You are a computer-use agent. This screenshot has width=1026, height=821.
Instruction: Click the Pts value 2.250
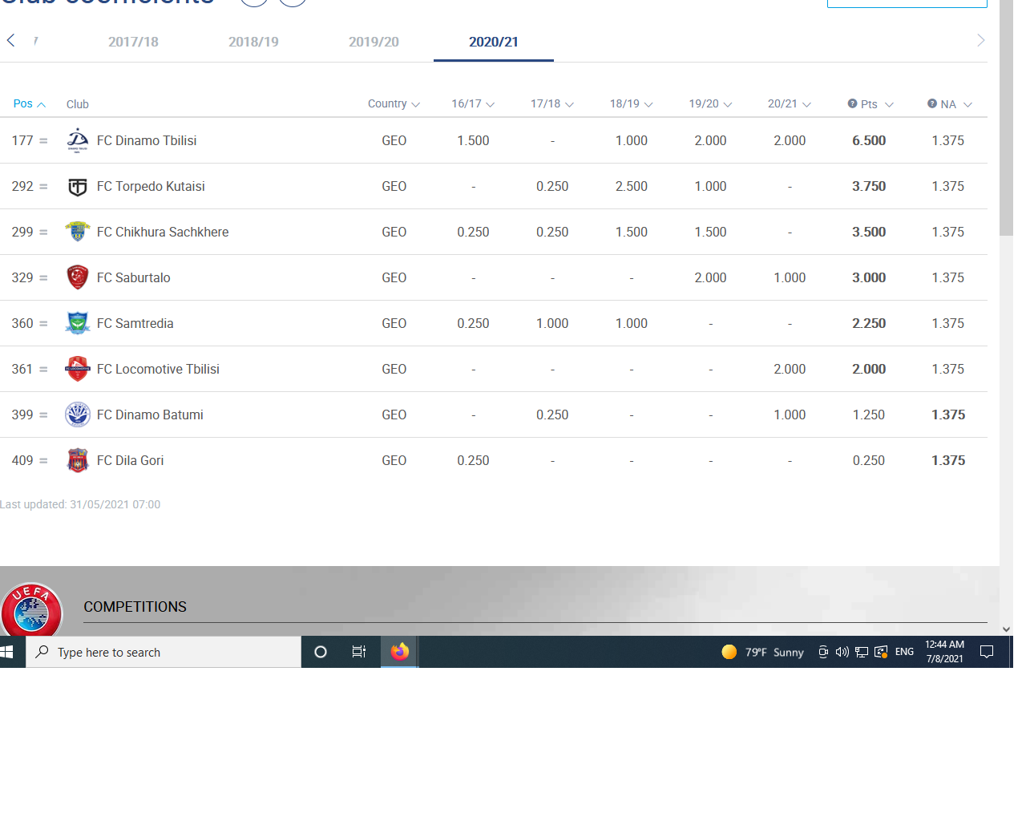pyautogui.click(x=869, y=323)
